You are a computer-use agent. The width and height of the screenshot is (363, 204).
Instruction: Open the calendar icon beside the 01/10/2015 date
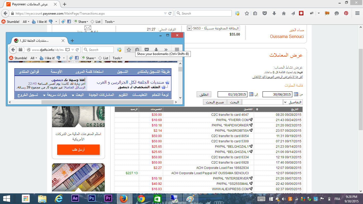click(251, 94)
